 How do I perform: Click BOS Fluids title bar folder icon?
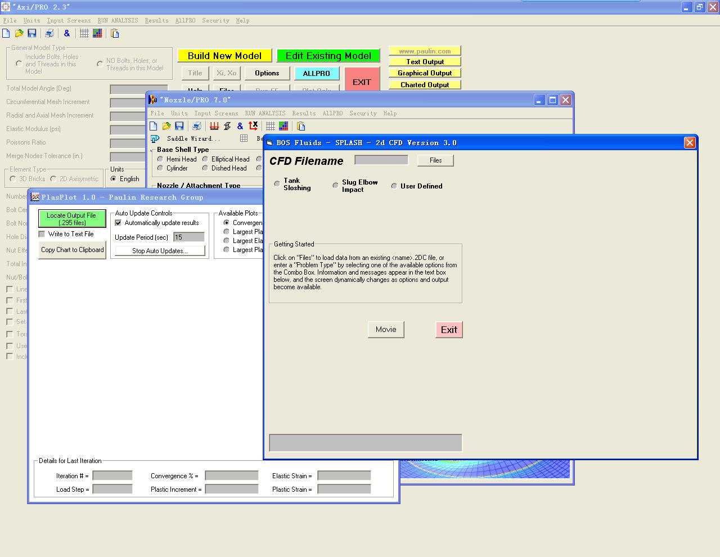pos(269,143)
